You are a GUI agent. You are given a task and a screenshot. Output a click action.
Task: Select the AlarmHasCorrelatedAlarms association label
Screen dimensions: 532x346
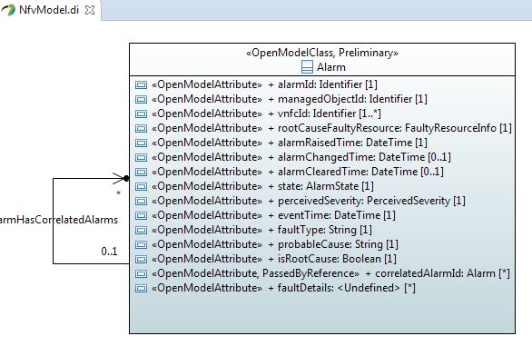tap(59, 220)
